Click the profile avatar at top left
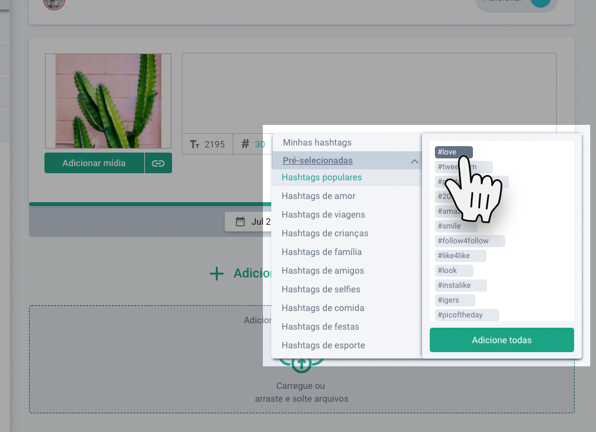The height and width of the screenshot is (432, 596). click(x=54, y=3)
